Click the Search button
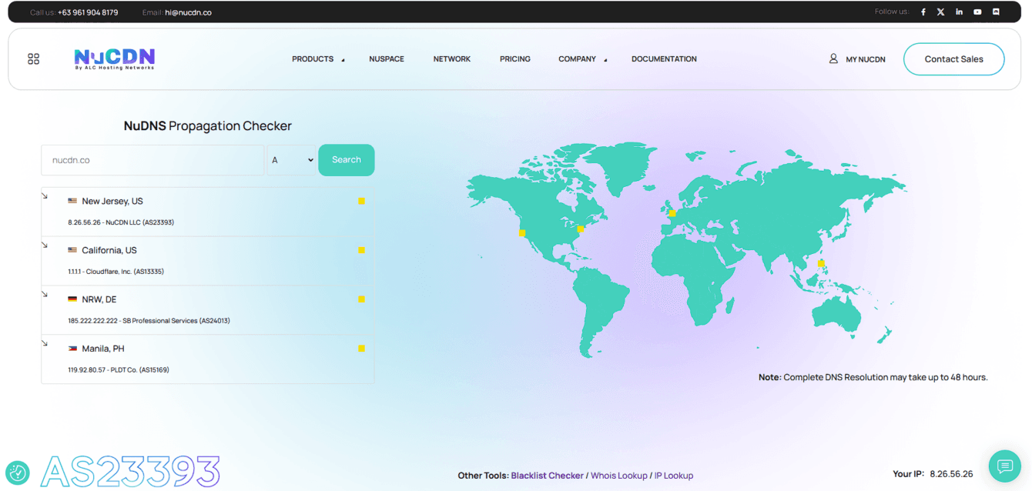This screenshot has width=1032, height=491. click(346, 159)
